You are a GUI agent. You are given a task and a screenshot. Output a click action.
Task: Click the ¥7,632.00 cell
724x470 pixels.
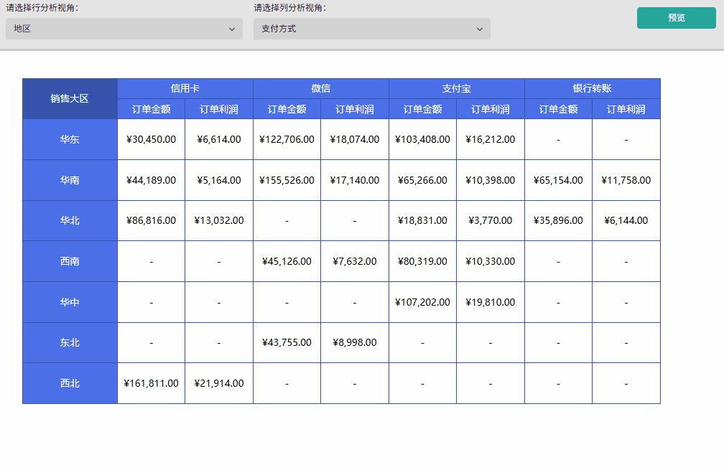pyautogui.click(x=355, y=261)
